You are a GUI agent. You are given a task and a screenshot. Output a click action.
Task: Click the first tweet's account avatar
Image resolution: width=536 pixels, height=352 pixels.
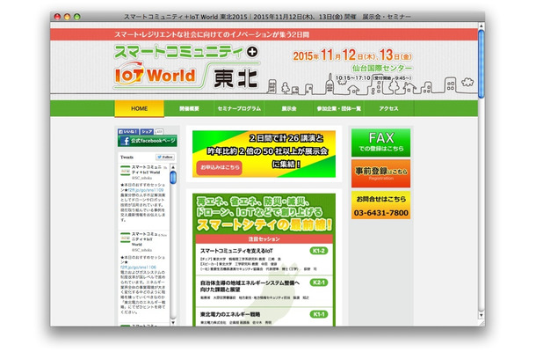[x=125, y=171]
